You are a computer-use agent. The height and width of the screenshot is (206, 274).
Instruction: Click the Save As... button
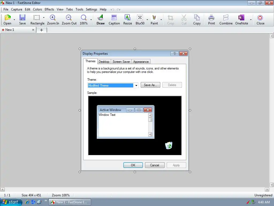coord(150,85)
